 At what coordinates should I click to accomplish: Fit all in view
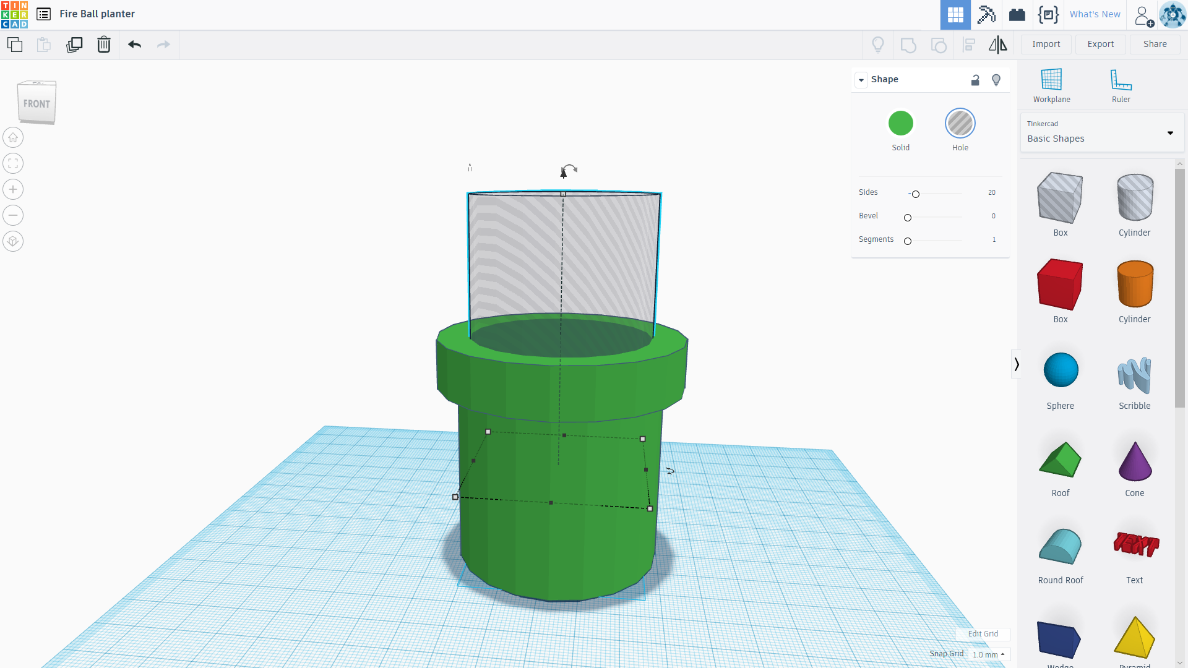[13, 163]
